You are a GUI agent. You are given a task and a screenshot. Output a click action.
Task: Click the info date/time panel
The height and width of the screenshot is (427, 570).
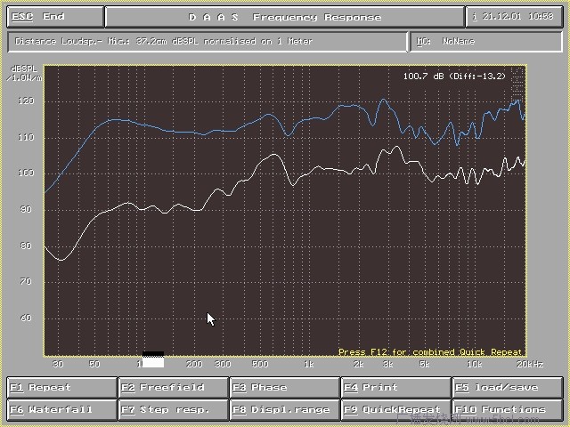(x=515, y=17)
